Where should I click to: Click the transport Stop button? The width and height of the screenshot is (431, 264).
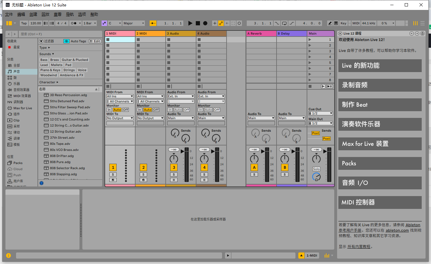198,23
